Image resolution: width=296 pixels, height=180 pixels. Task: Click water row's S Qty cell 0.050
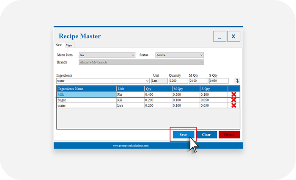coord(214,105)
